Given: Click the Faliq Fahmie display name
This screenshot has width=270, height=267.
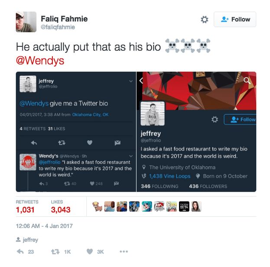Looking at the screenshot, I should click(x=64, y=19).
